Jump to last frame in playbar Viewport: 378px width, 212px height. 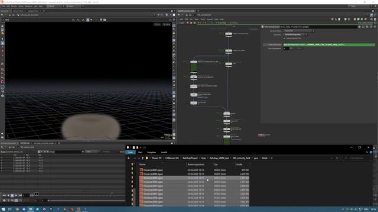point(20,196)
